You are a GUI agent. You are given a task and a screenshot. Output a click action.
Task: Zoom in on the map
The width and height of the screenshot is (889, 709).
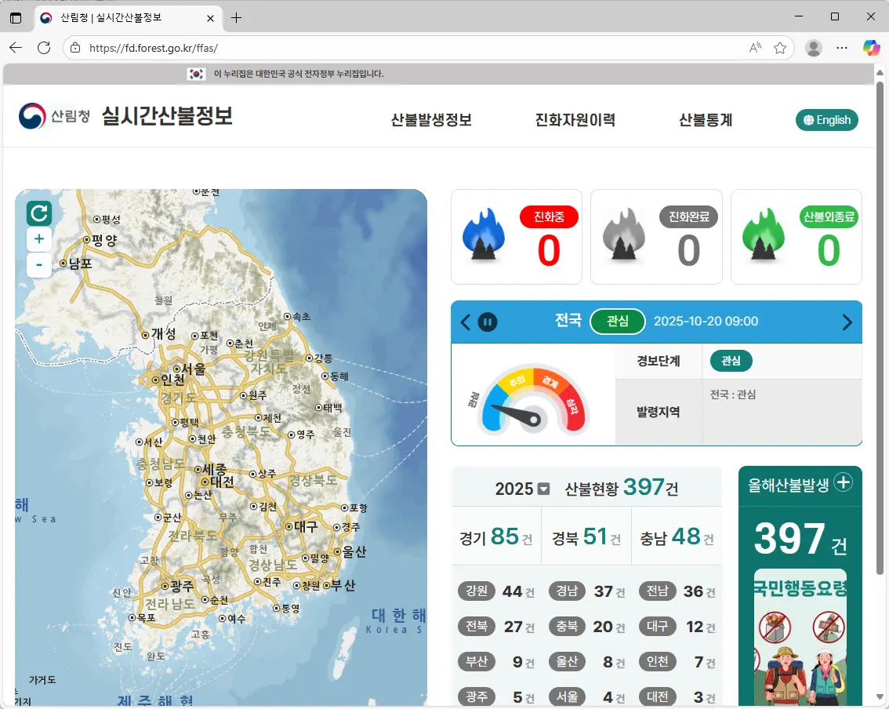click(x=39, y=239)
